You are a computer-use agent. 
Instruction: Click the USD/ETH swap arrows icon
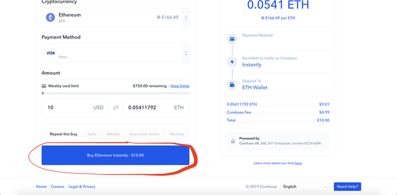pos(116,108)
